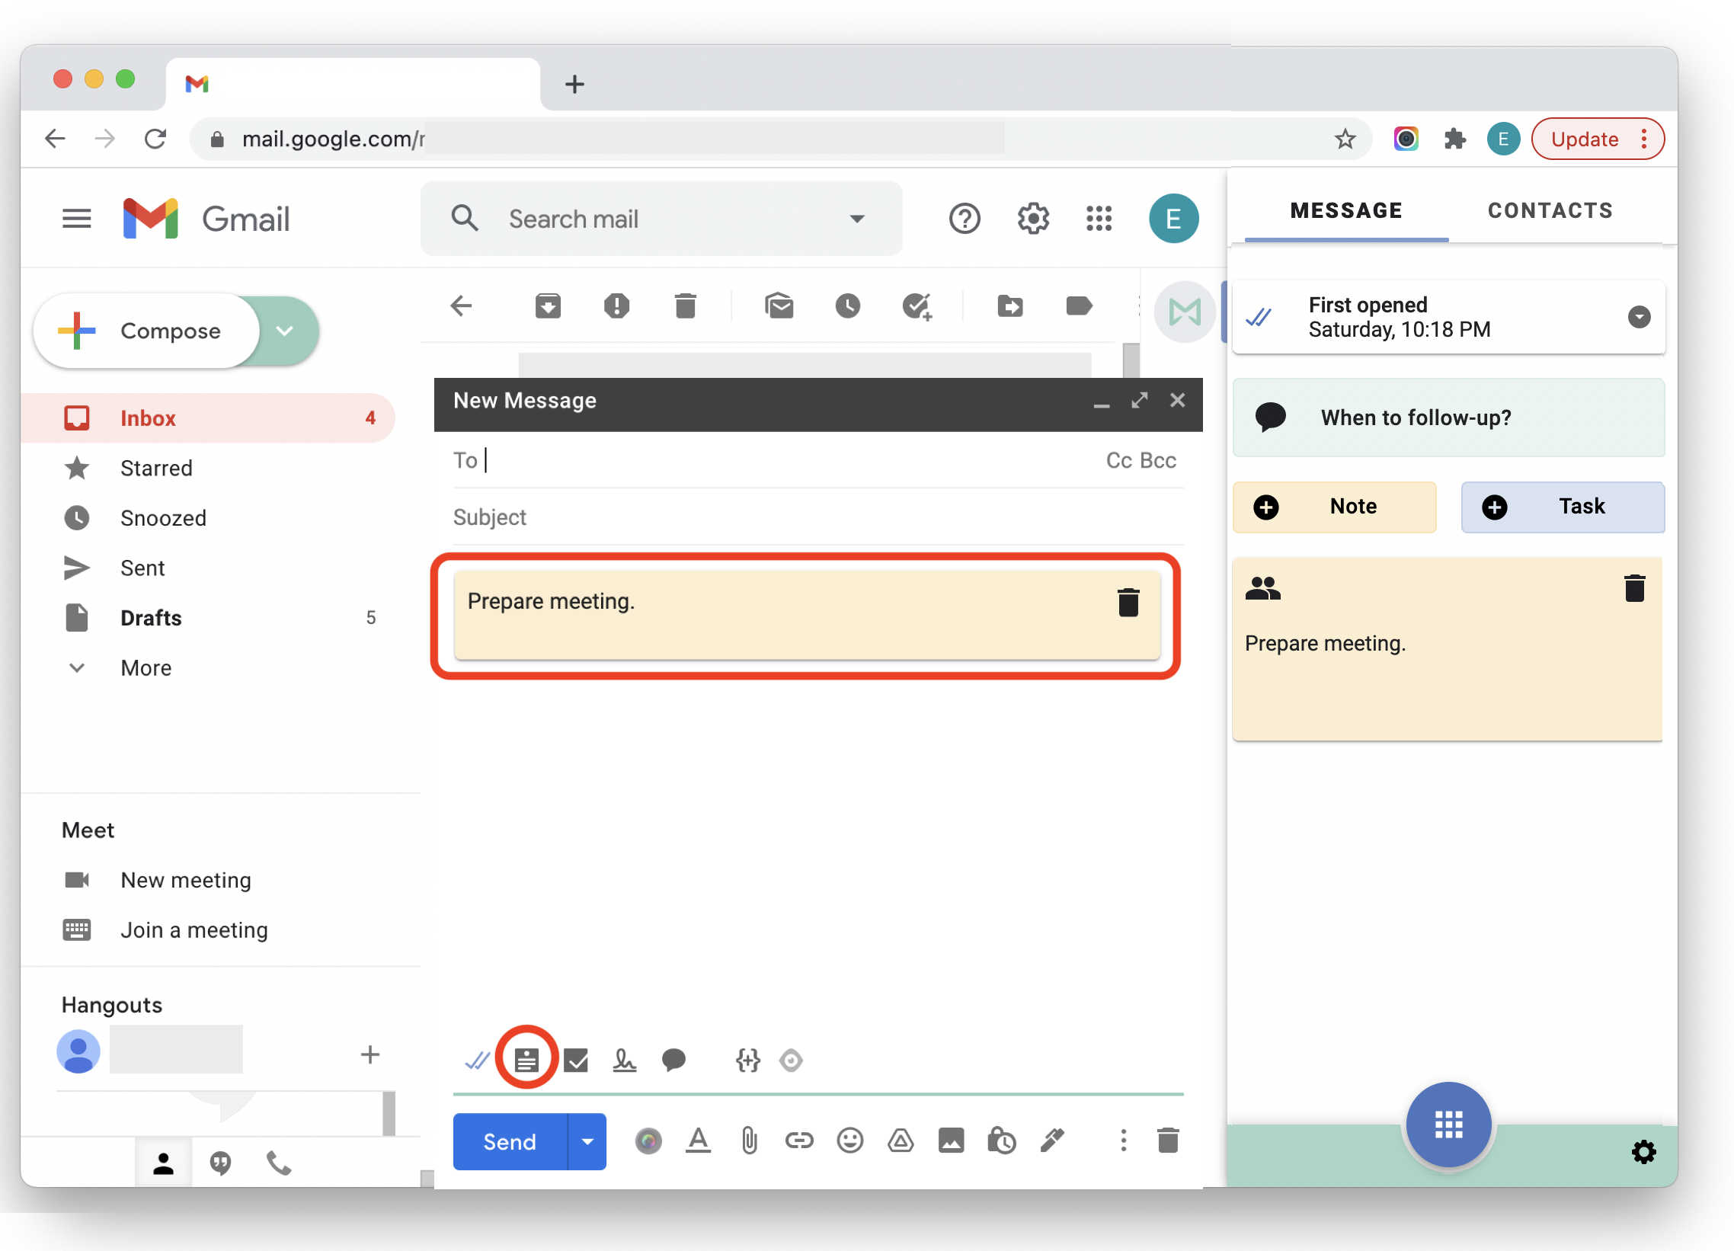1734x1251 pixels.
Task: Click the Confidential mode icon
Action: click(x=1003, y=1141)
